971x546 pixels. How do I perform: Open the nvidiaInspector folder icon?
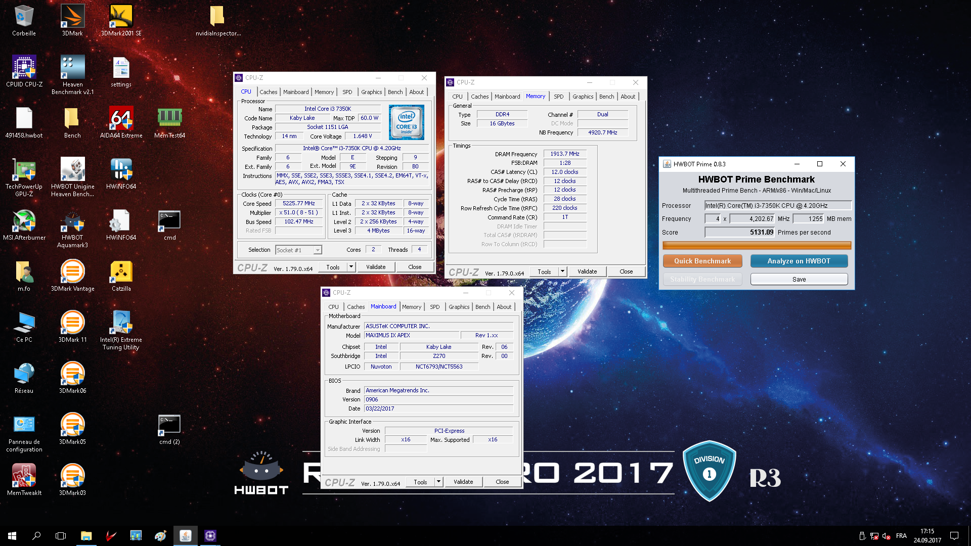[x=218, y=20]
